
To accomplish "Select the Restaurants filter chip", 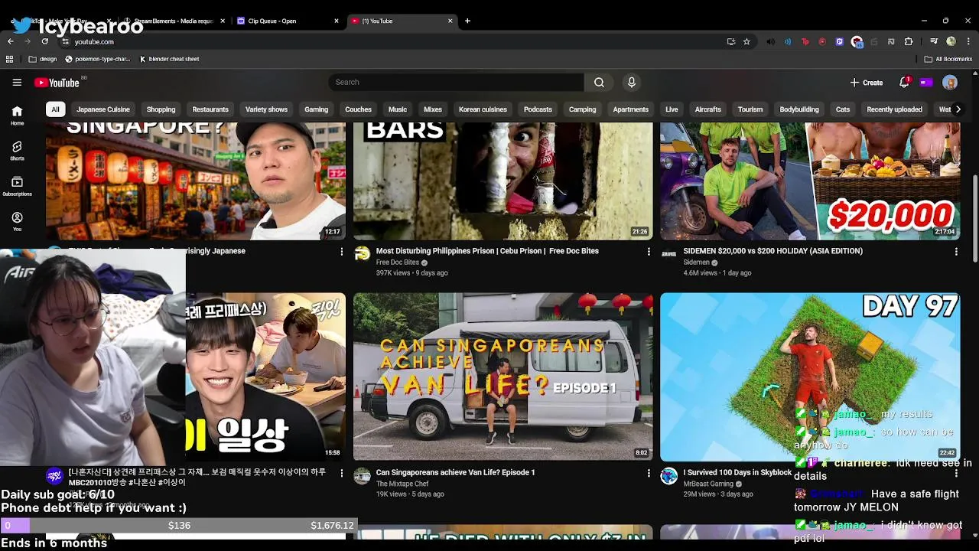I will point(210,109).
